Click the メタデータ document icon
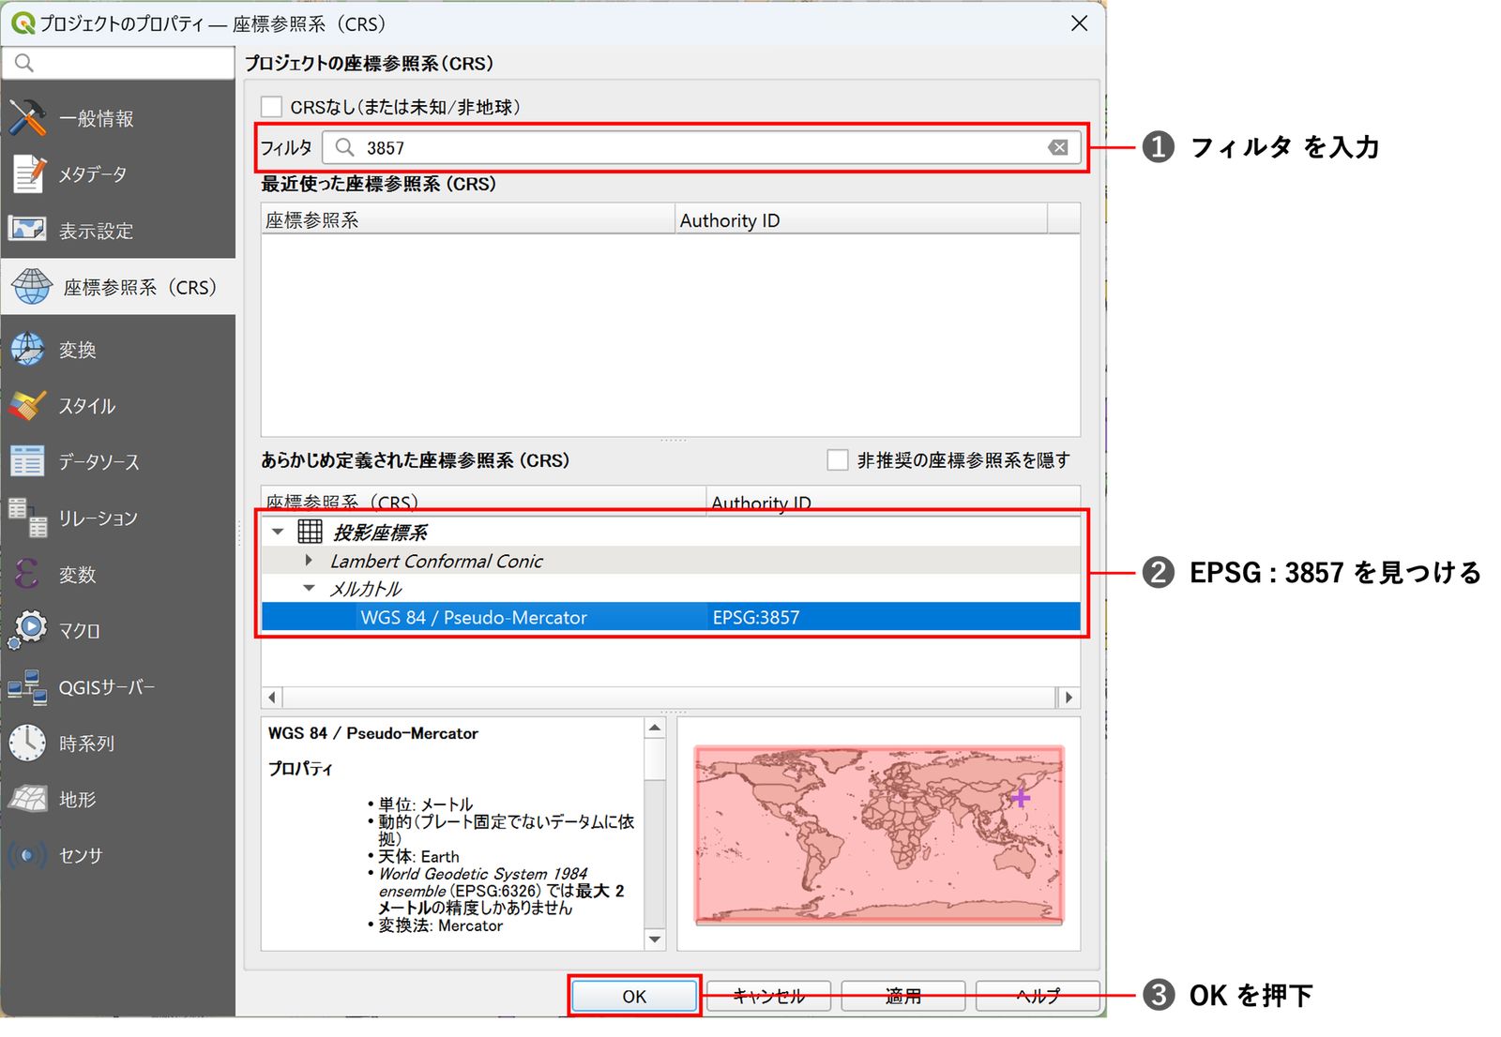Screen dimensions: 1501x1037 (28, 173)
